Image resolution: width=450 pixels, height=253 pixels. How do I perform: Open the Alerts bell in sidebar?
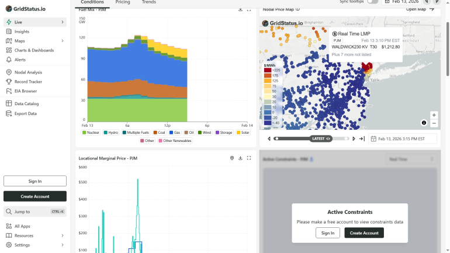[20, 60]
